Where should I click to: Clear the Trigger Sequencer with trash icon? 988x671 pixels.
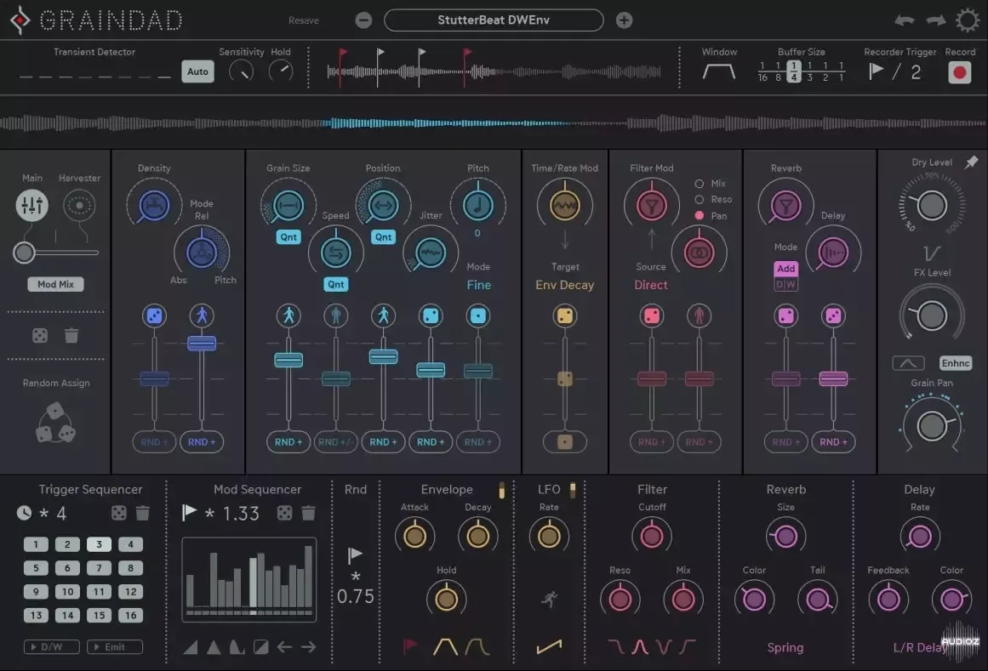[143, 513]
